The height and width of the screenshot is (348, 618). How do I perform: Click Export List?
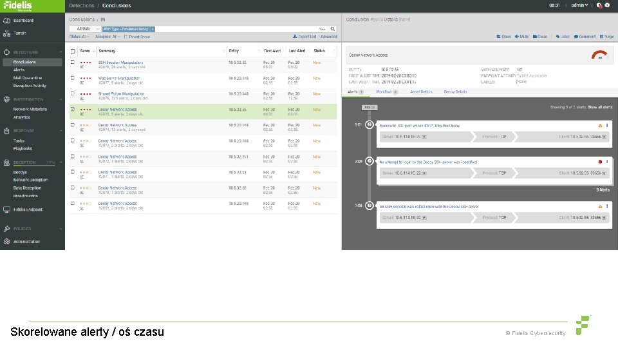[x=304, y=37]
